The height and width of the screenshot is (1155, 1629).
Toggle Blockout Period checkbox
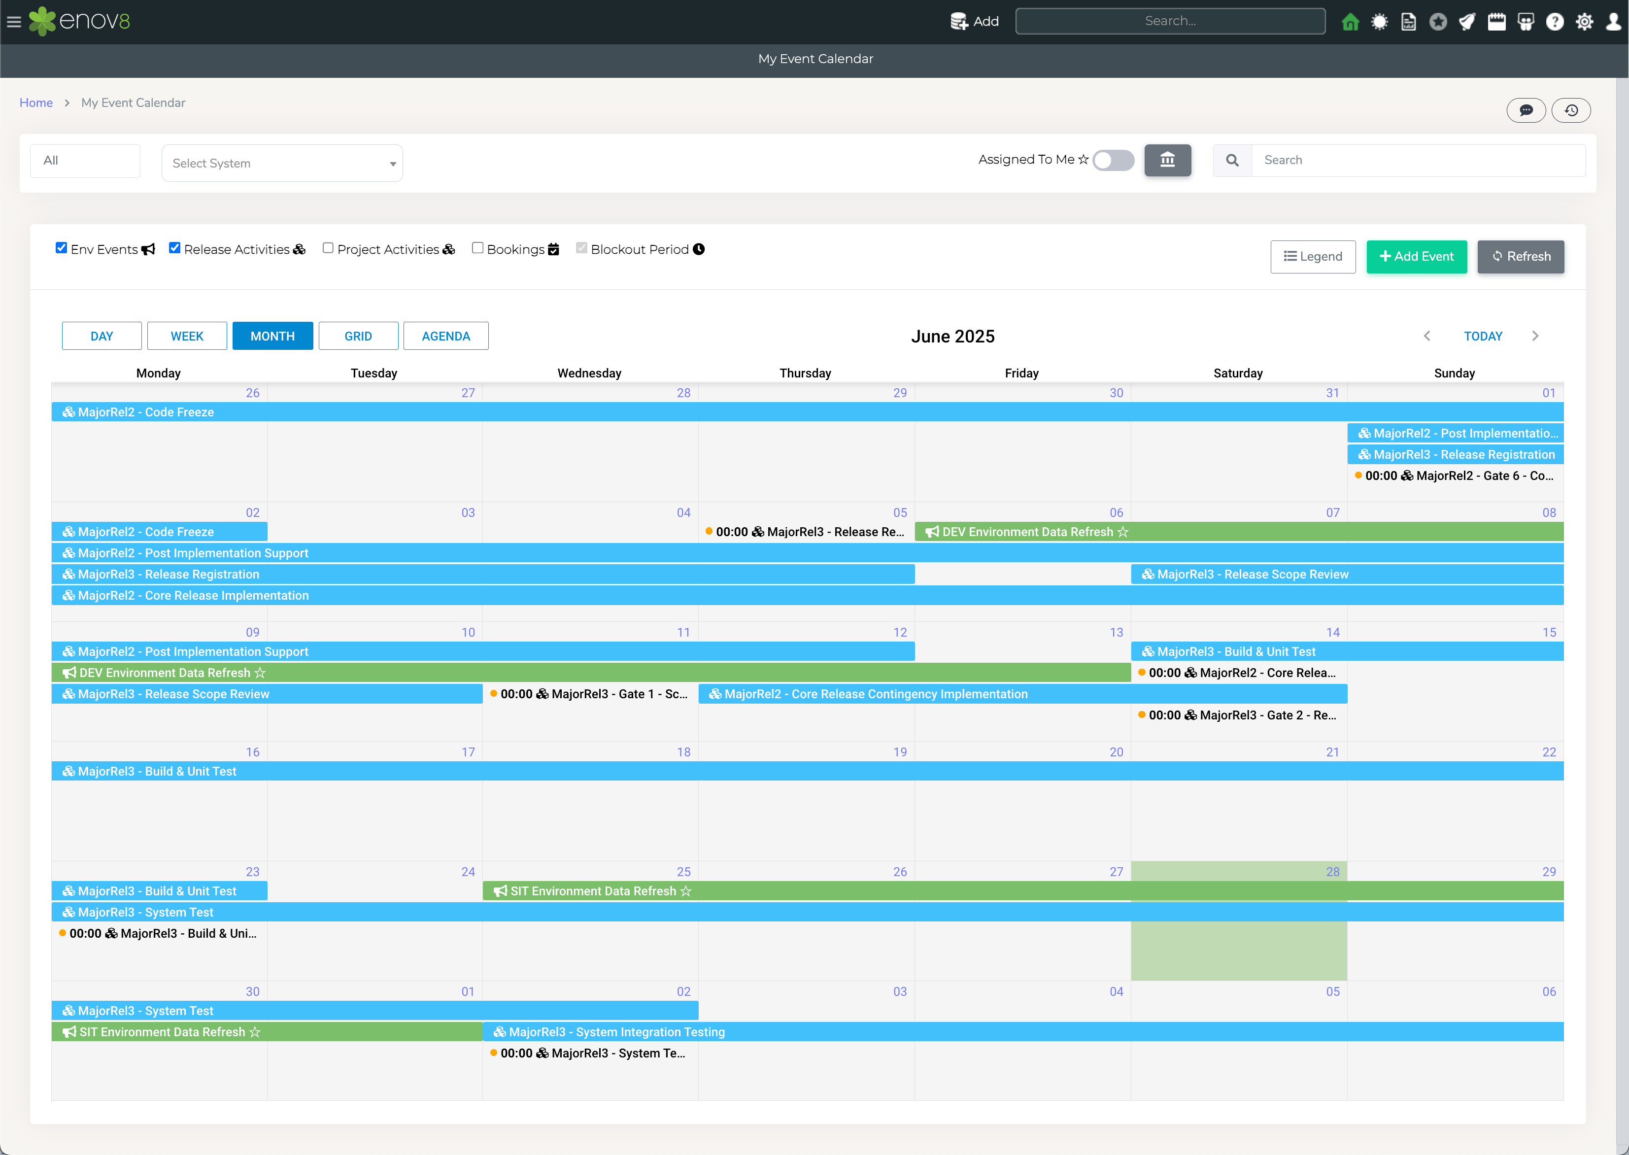[x=581, y=247]
